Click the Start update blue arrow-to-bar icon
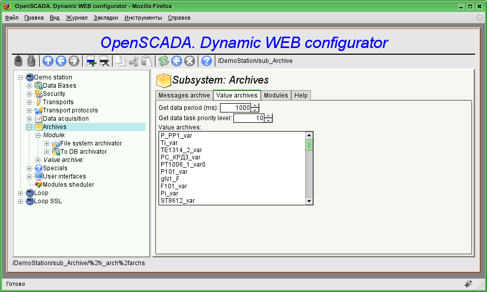 click(177, 61)
